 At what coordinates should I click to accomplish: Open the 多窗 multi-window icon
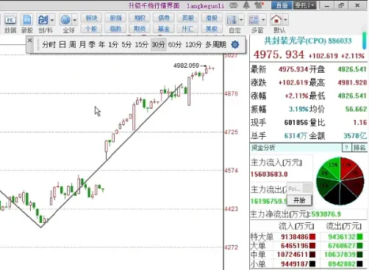pos(254,20)
